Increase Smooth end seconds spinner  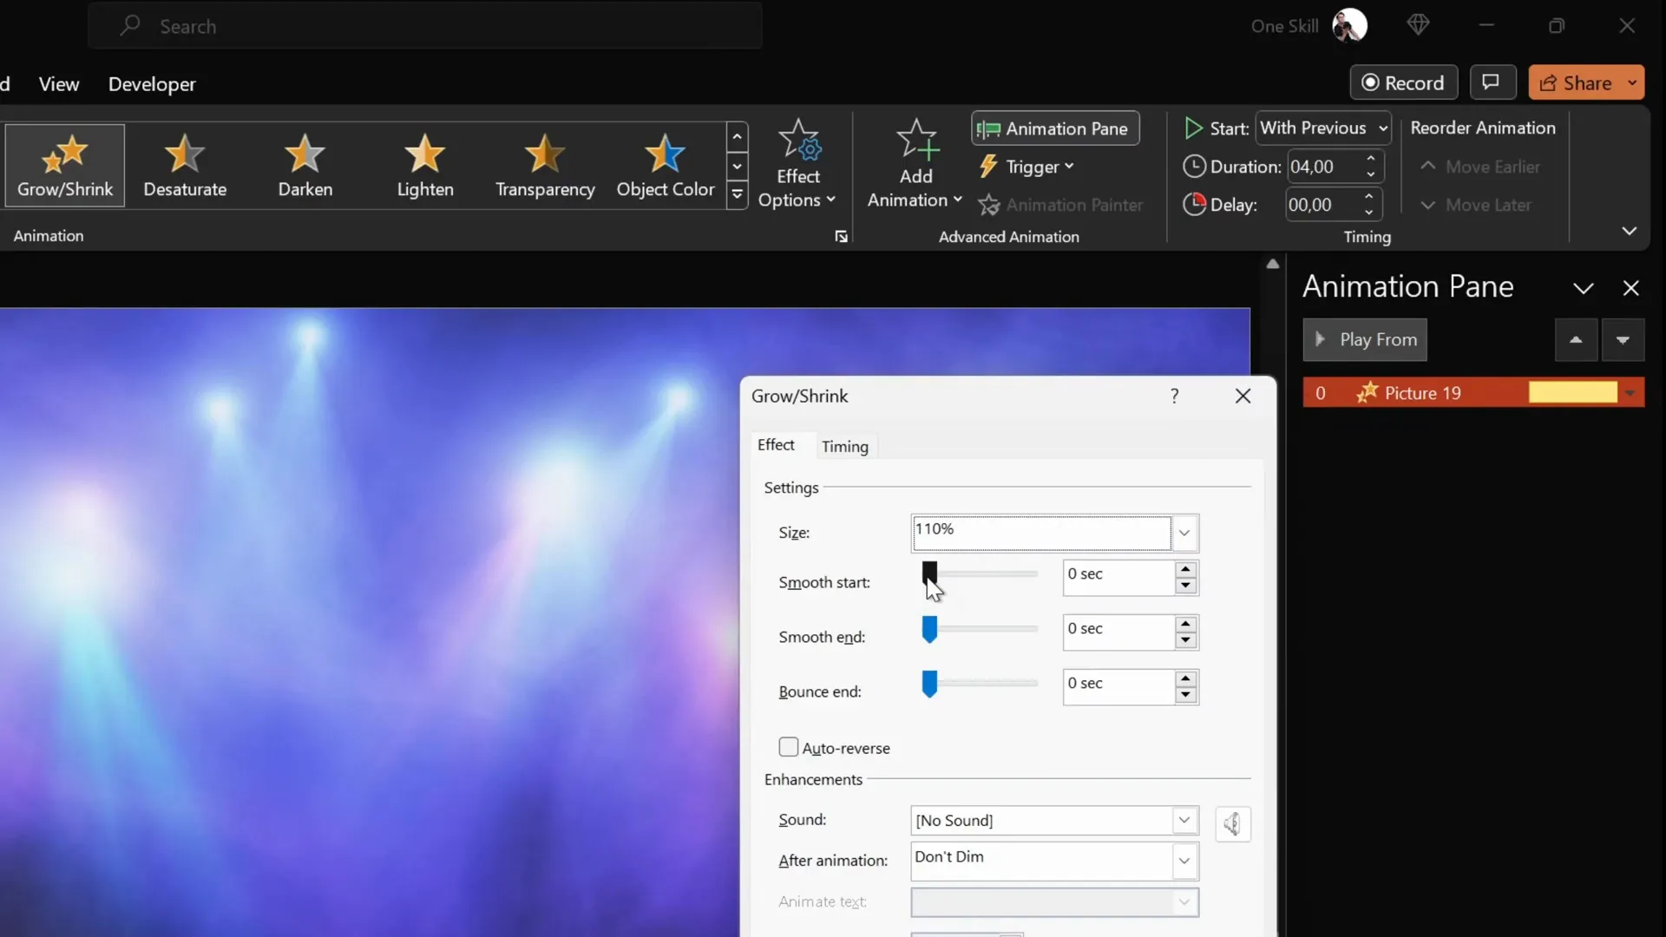(1186, 624)
